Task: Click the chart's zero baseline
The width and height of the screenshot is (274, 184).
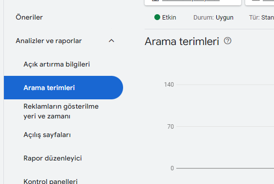Action: (225, 168)
